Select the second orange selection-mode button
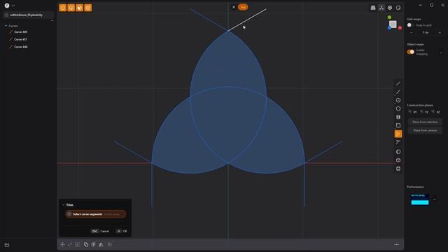This screenshot has height=252, width=448. coord(71,8)
